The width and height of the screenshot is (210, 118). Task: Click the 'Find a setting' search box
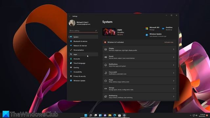coord(83,30)
